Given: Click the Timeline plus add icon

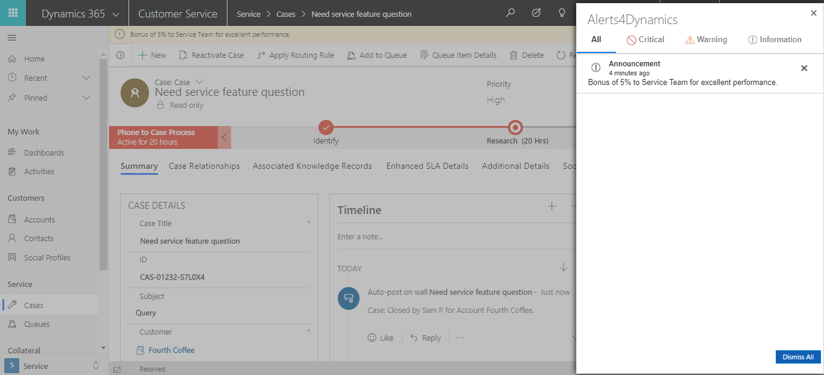Looking at the screenshot, I should coord(551,206).
